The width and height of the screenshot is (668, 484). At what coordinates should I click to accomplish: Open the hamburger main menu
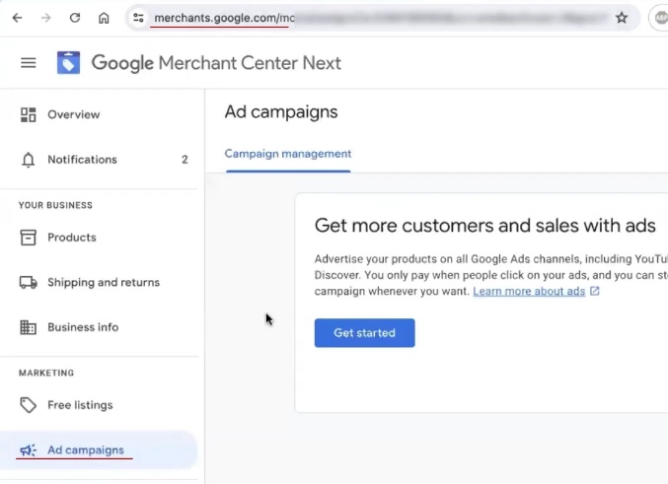coord(29,63)
